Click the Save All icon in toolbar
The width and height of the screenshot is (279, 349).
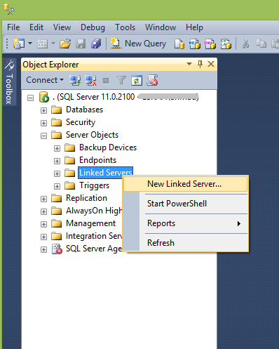pos(96,44)
